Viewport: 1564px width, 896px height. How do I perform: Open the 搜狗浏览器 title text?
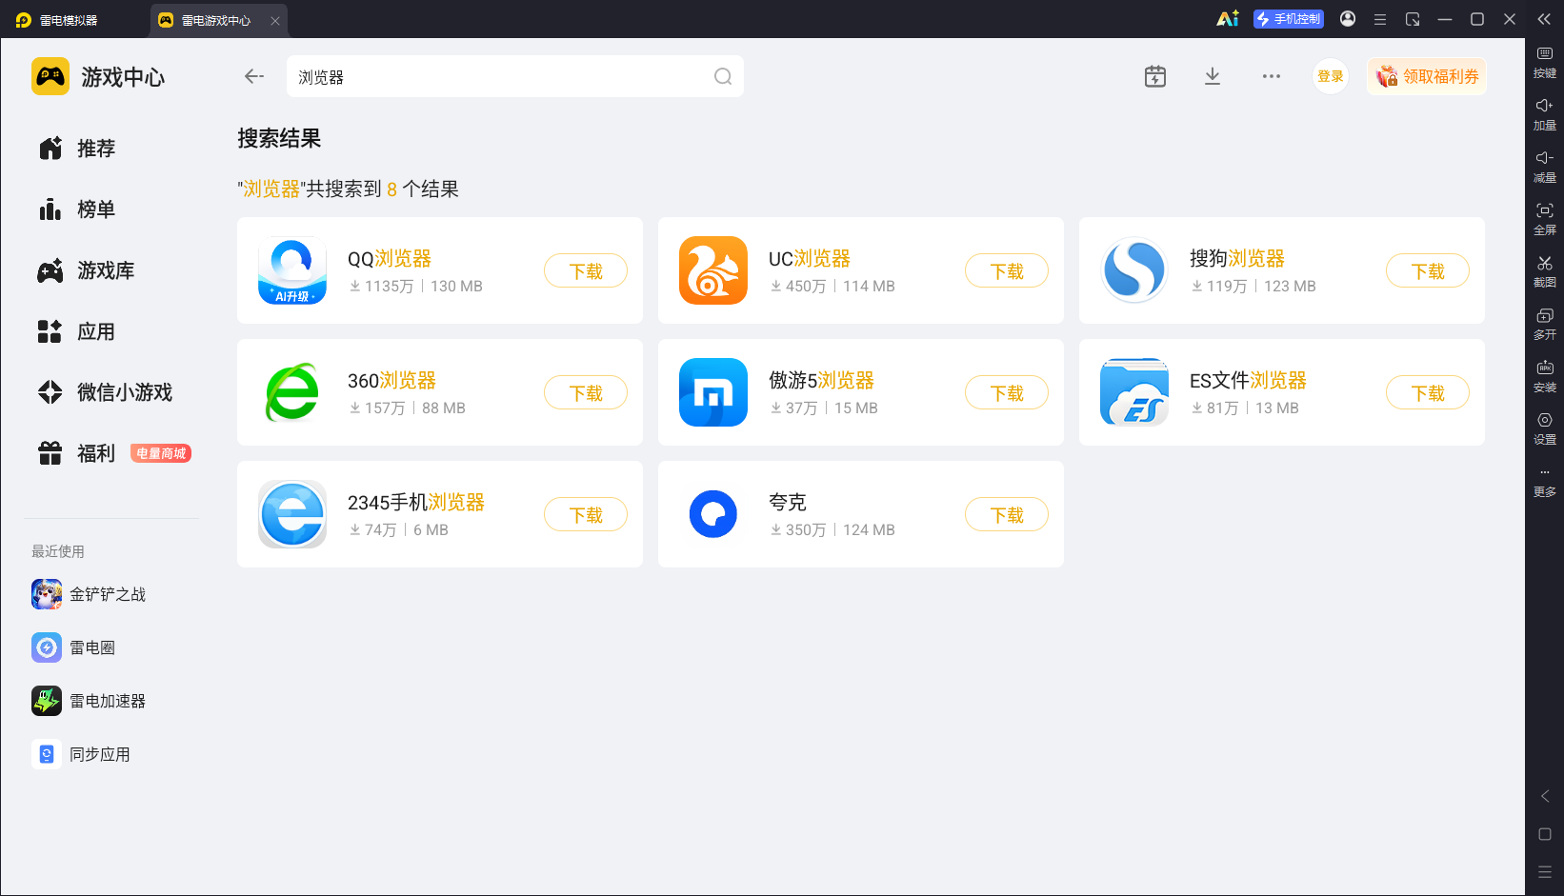[x=1237, y=258]
